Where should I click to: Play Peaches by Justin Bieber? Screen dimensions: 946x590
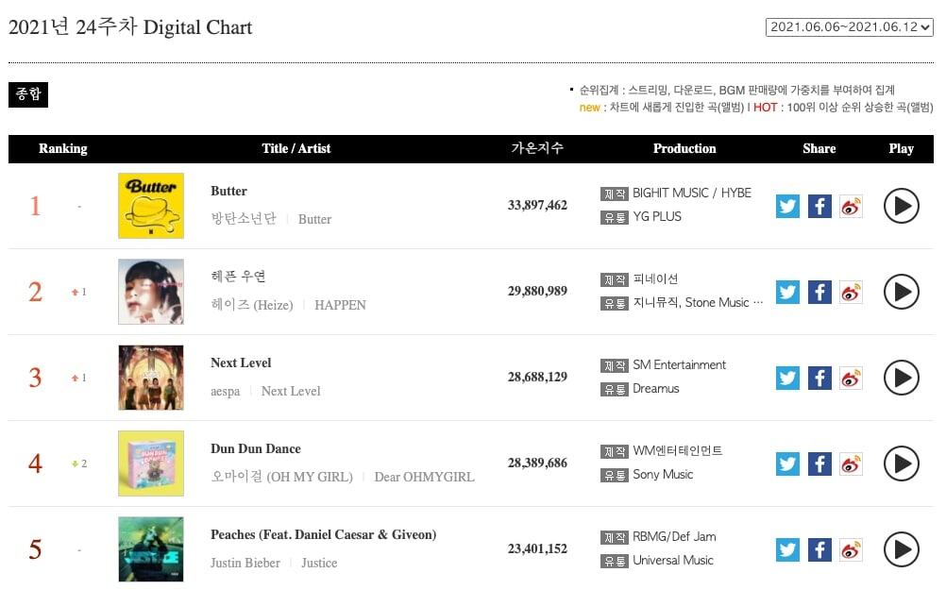901,549
